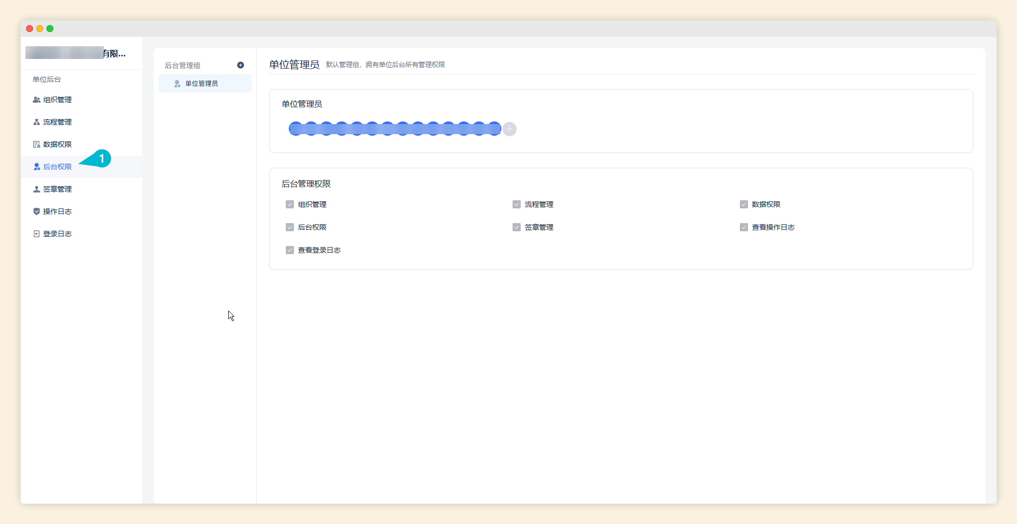The width and height of the screenshot is (1017, 524).
Task: Toggle the 签章管理 permission checkbox
Action: [517, 227]
